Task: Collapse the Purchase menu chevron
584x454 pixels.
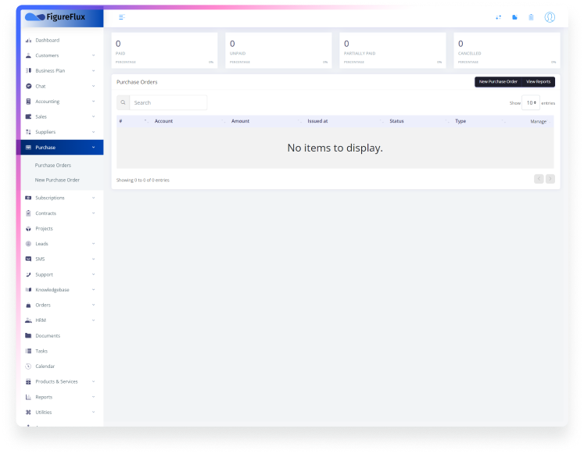Action: (x=93, y=148)
